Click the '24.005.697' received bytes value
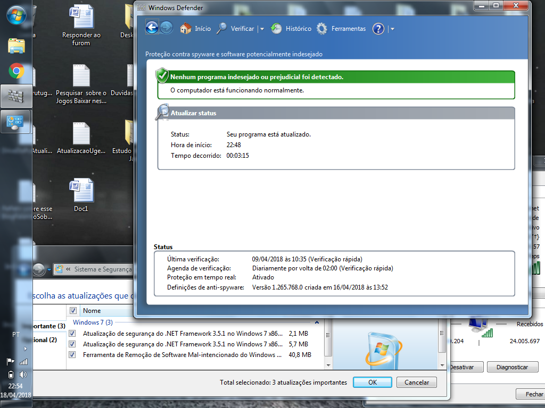 [x=525, y=341]
